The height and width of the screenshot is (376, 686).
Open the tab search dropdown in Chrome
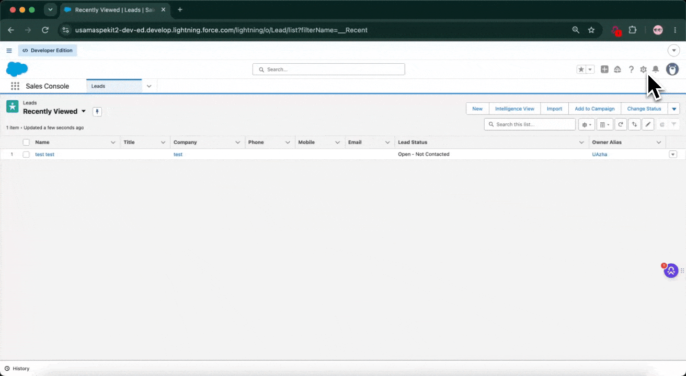(50, 10)
